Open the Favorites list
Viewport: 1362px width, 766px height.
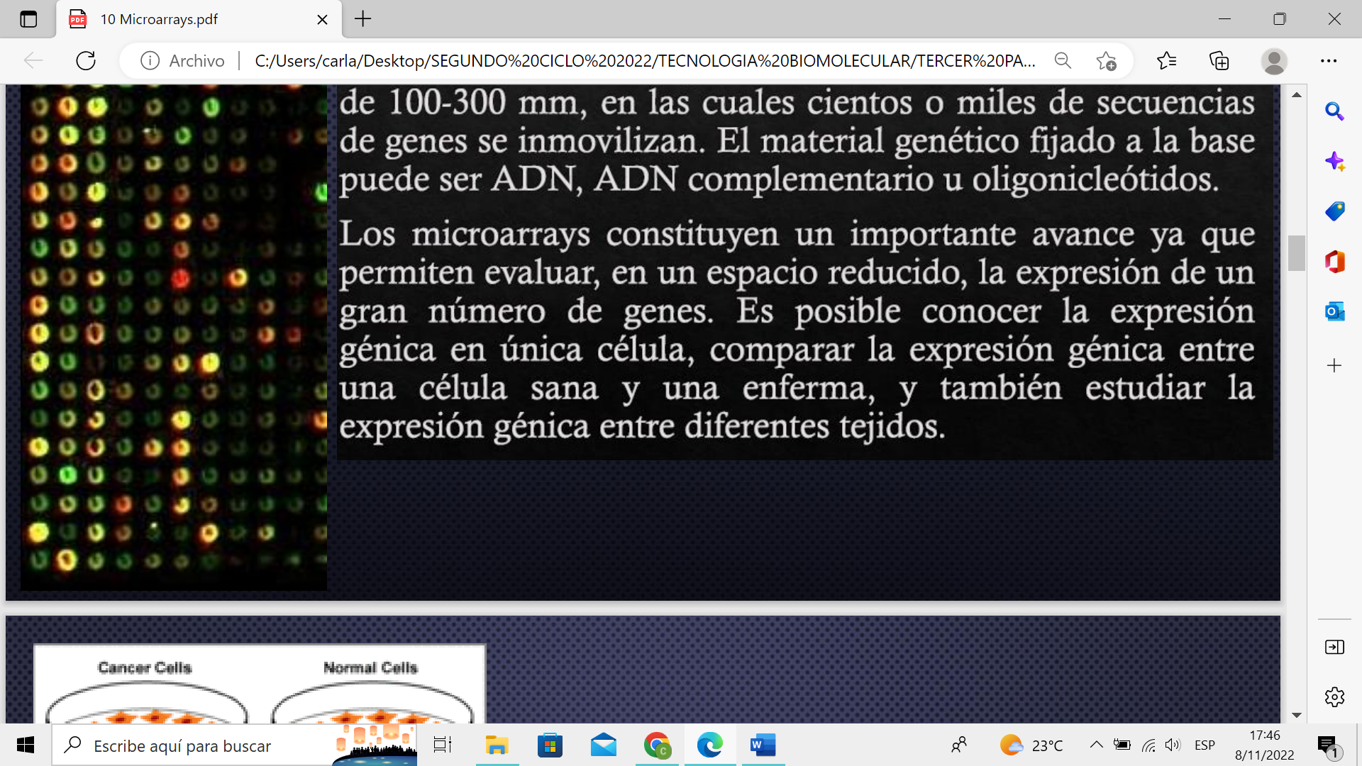pyautogui.click(x=1167, y=61)
